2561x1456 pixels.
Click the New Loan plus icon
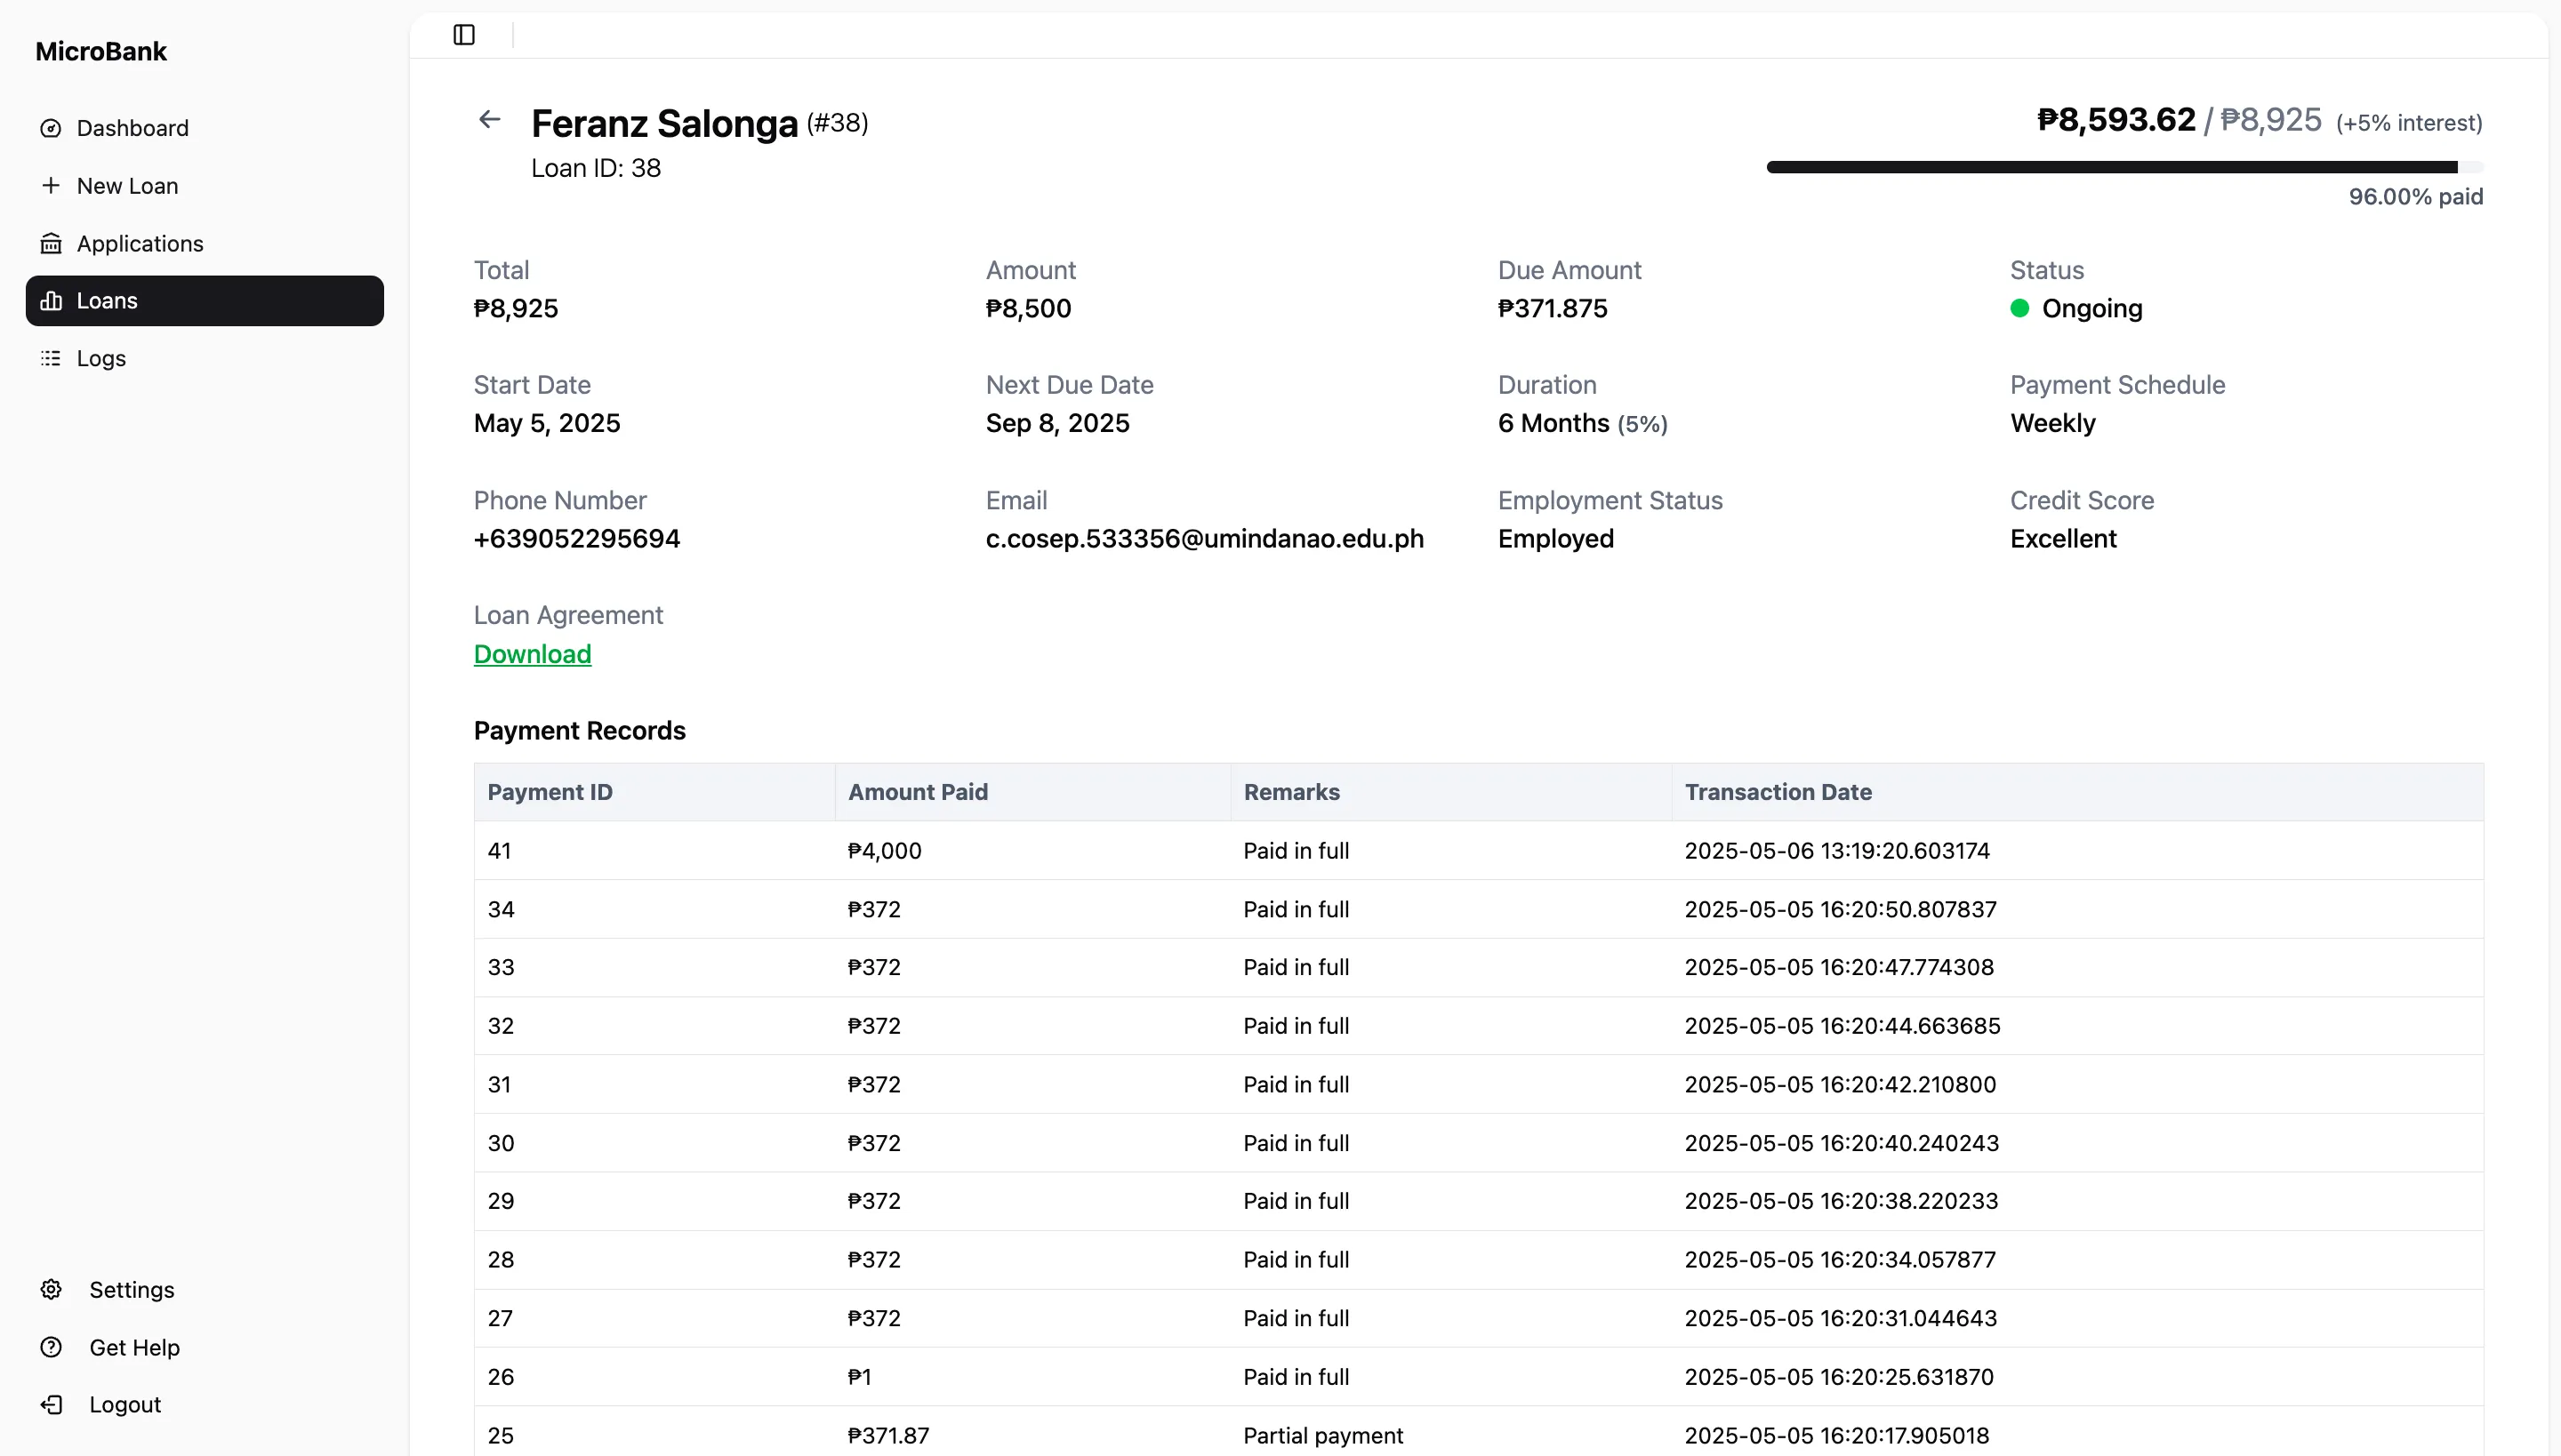click(51, 186)
